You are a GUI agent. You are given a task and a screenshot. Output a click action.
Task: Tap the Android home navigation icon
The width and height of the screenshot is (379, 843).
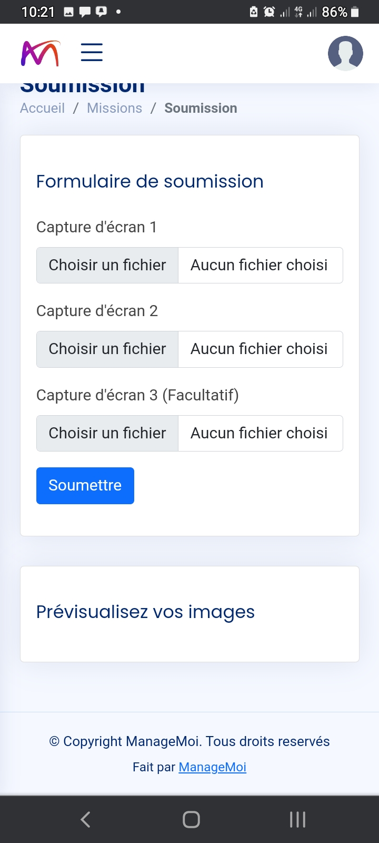(x=191, y=819)
